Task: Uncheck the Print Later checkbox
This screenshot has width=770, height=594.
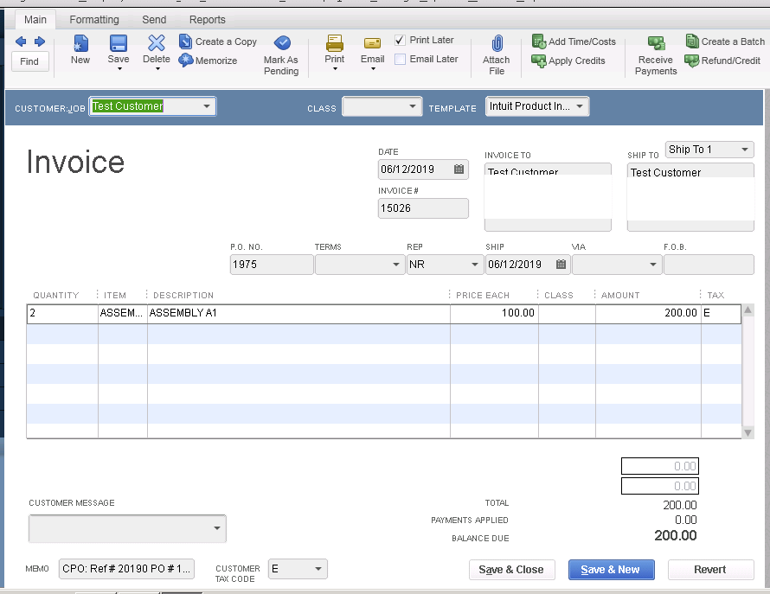Action: pyautogui.click(x=400, y=41)
